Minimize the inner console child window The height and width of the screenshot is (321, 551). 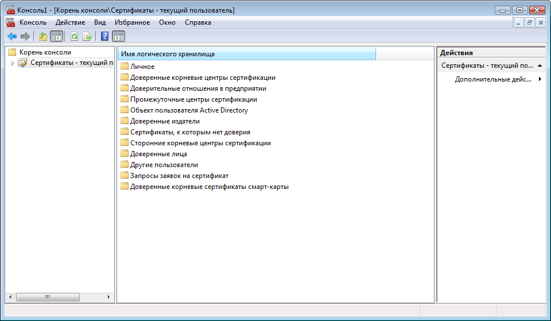[x=518, y=23]
